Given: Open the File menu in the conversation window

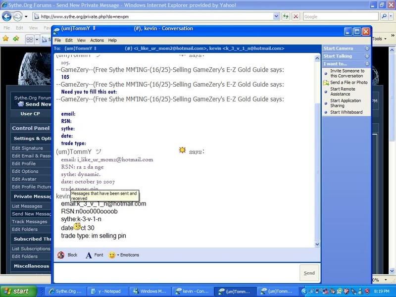Looking at the screenshot, I should [x=57, y=40].
